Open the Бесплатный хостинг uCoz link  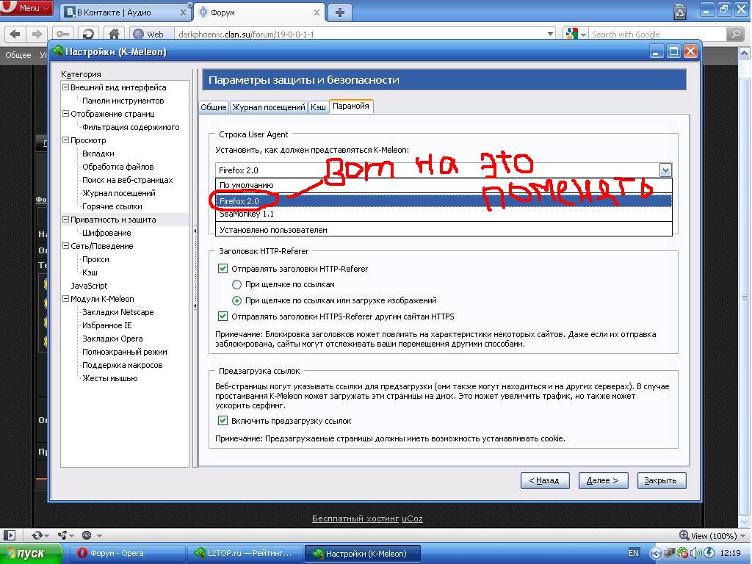pyautogui.click(x=367, y=518)
